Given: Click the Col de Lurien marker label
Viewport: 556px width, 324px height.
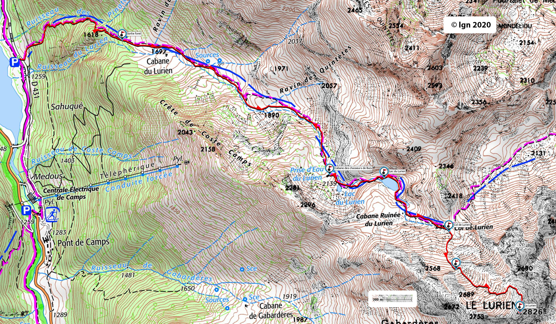Looking at the screenshot, I should 462,225.
